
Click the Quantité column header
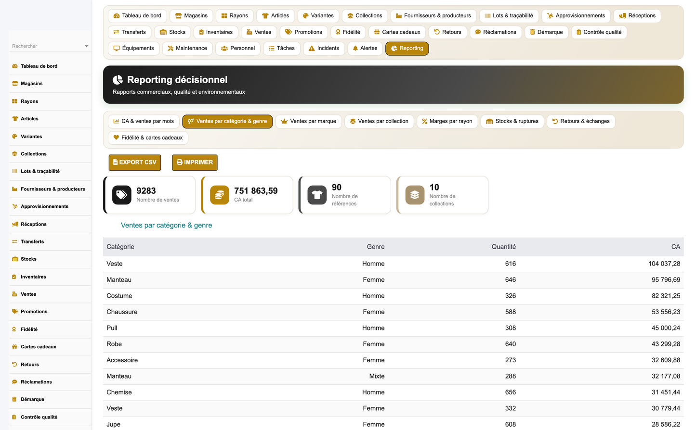coord(504,247)
